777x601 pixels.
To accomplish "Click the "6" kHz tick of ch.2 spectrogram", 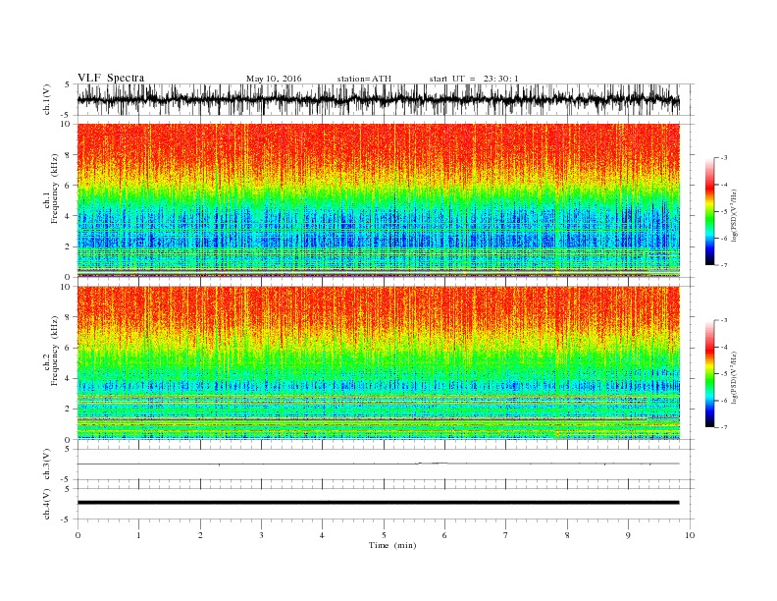I will click(x=68, y=348).
